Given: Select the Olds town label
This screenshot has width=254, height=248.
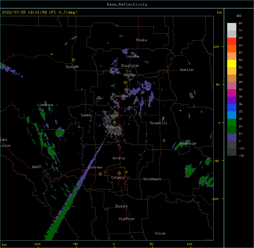Looking at the screenshot, I should (x=114, y=116).
